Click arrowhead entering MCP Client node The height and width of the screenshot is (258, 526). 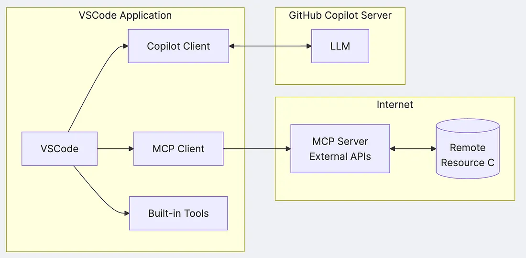131,148
